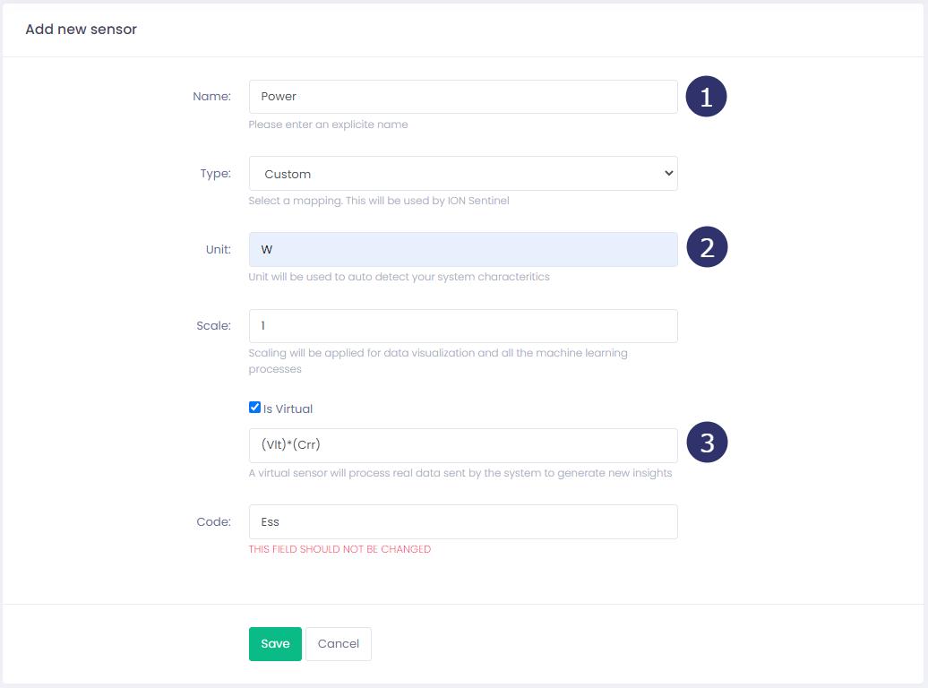928x688 pixels.
Task: Click the red 'THIS FIELD SHOULD NOT BE CHANGED' warning
Action: point(339,549)
